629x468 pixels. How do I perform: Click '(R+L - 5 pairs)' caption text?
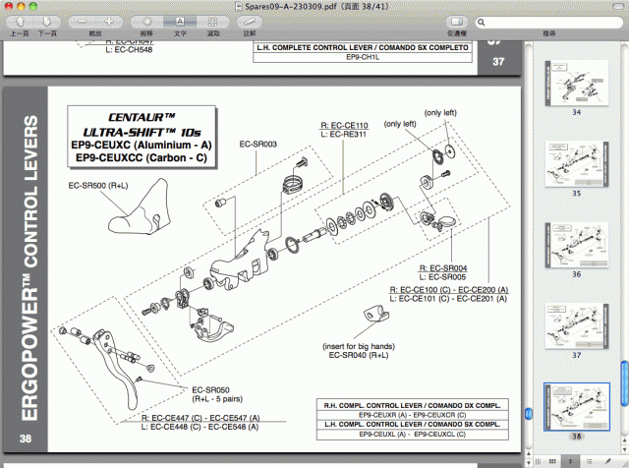(217, 399)
